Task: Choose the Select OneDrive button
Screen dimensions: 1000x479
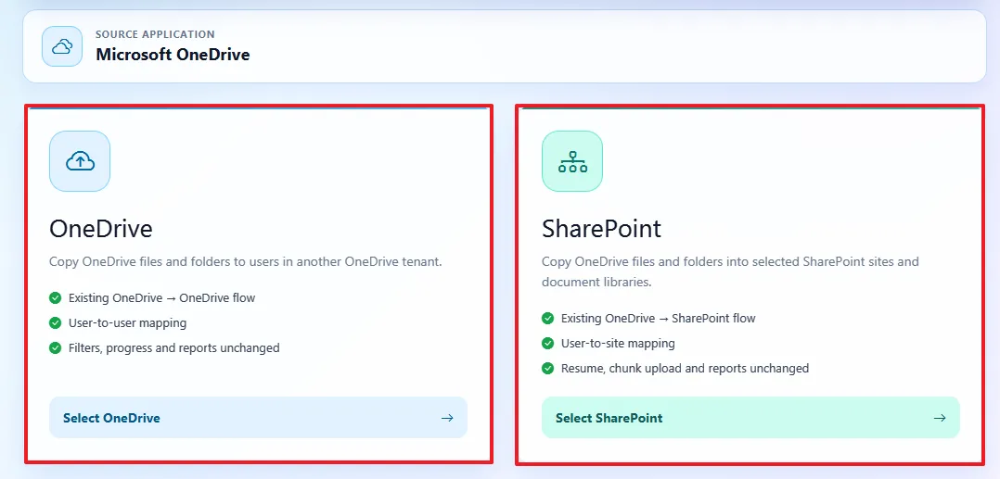Action: click(x=258, y=418)
